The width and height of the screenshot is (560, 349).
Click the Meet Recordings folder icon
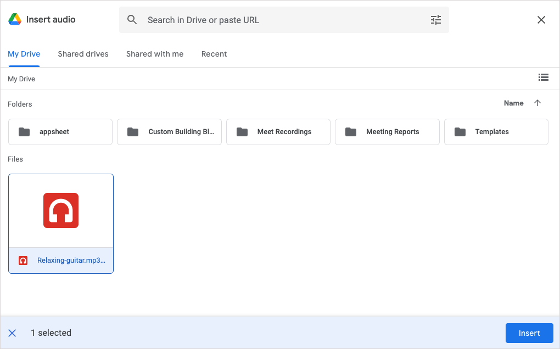(242, 132)
